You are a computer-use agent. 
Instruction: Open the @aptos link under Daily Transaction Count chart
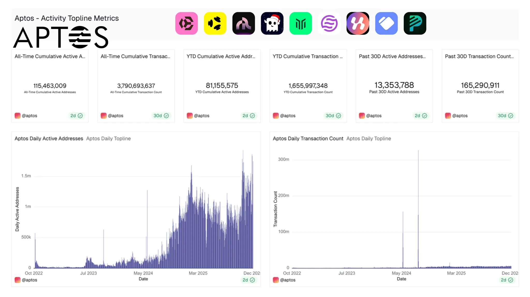(x=287, y=280)
